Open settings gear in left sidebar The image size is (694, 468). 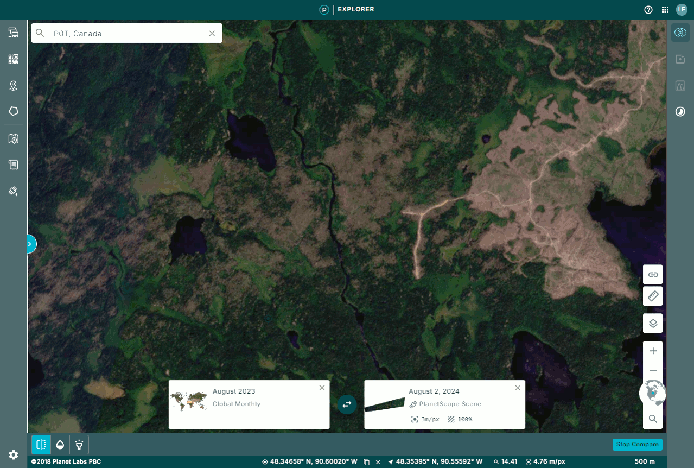point(14,455)
